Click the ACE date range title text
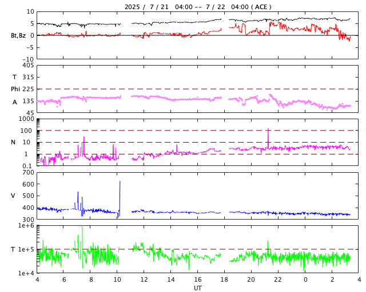The width and height of the screenshot is (366, 292). click(198, 7)
